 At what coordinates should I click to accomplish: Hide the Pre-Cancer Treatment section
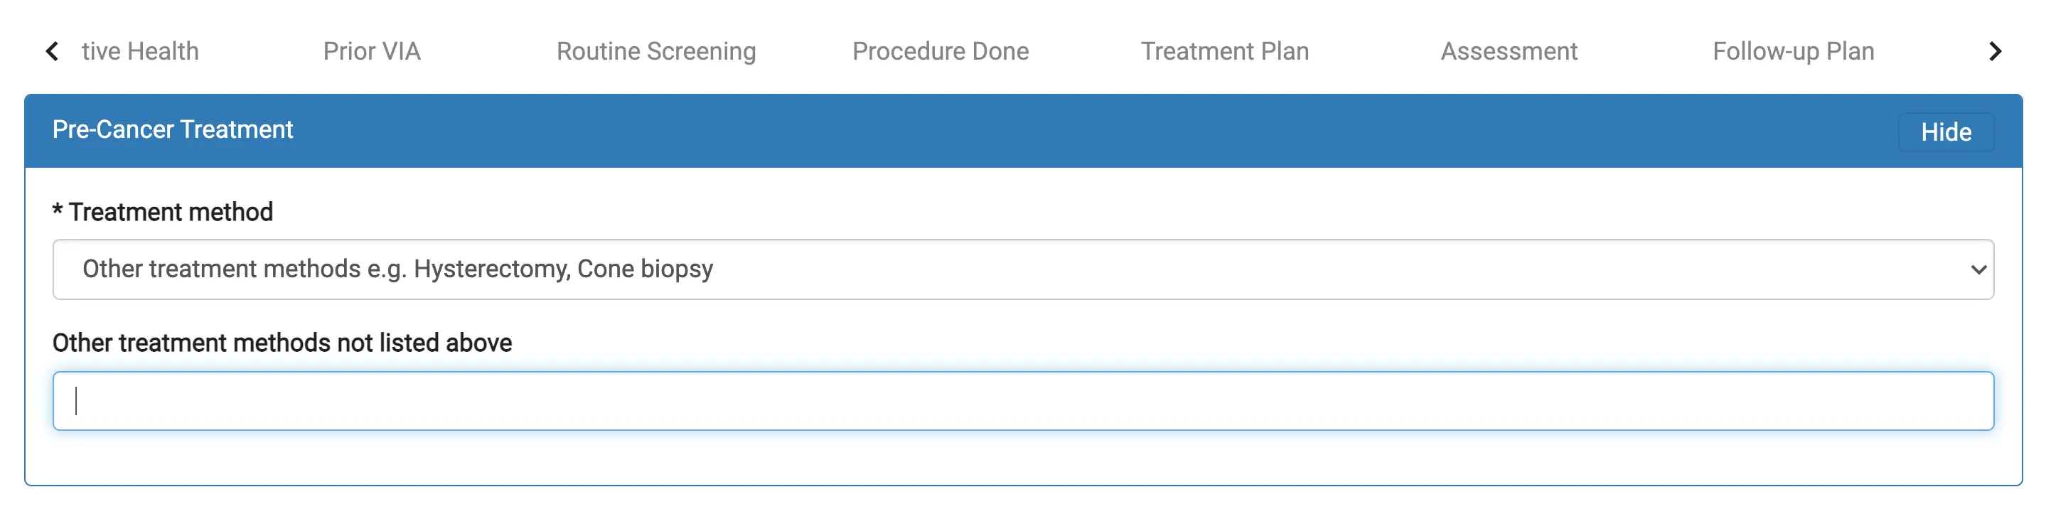pyautogui.click(x=1946, y=132)
